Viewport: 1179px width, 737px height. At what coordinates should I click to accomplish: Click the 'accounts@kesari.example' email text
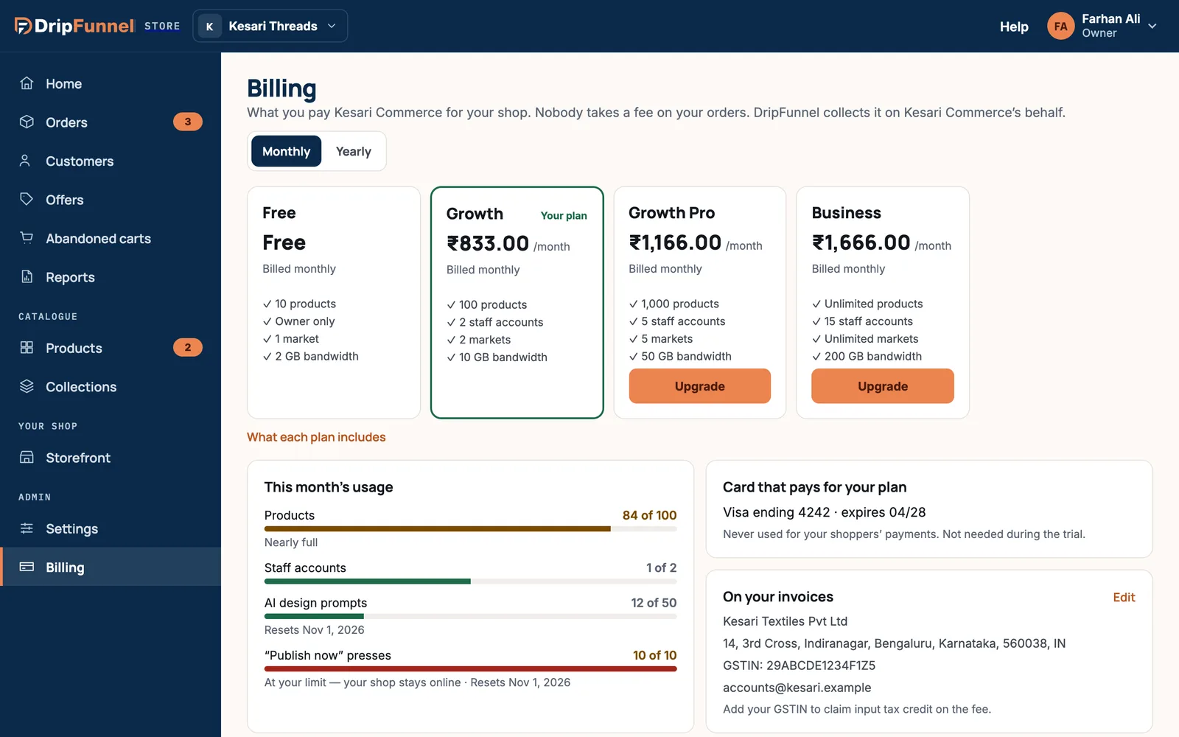coord(797,688)
